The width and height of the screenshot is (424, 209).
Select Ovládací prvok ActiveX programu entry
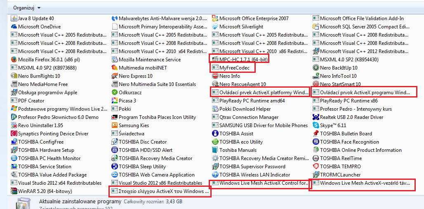click(x=361, y=93)
